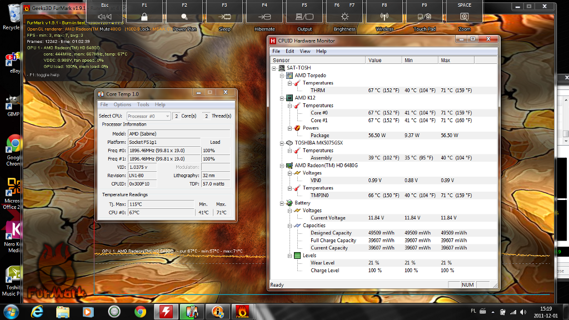Screen dimensions: 569x320
Task: Open the File menu in HWMonitor
Action: point(276,51)
